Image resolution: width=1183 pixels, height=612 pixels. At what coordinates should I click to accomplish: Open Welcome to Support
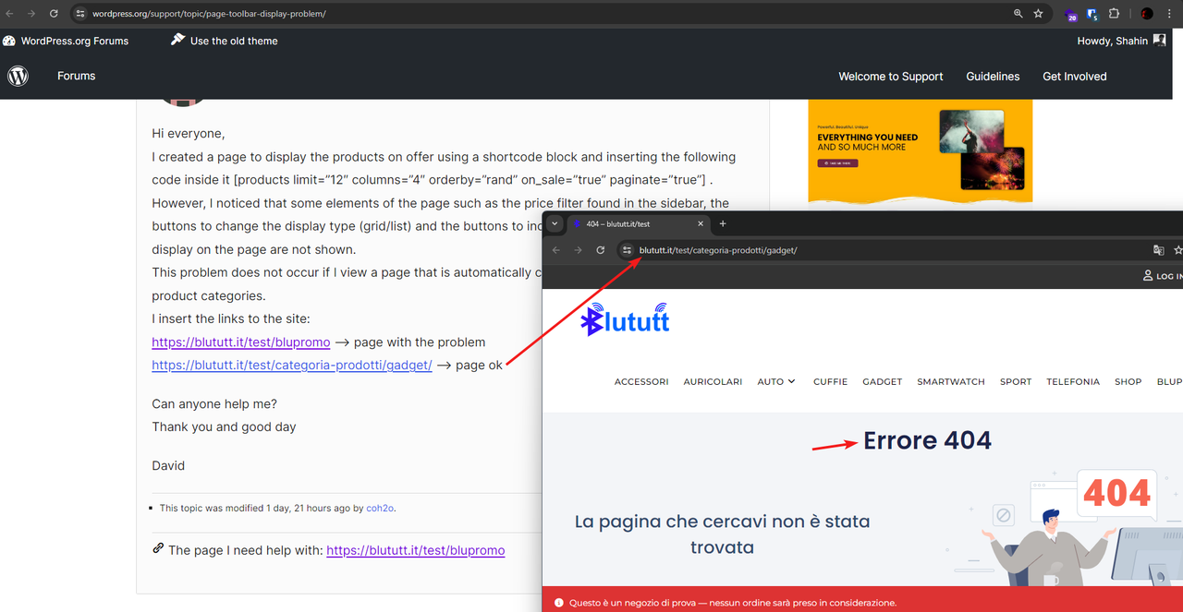tap(891, 77)
